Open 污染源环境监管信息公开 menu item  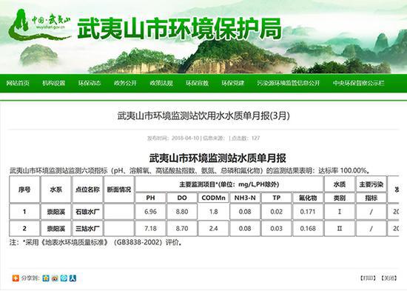click(289, 83)
